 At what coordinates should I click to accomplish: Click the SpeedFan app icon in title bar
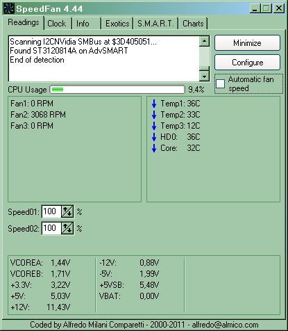click(9, 9)
